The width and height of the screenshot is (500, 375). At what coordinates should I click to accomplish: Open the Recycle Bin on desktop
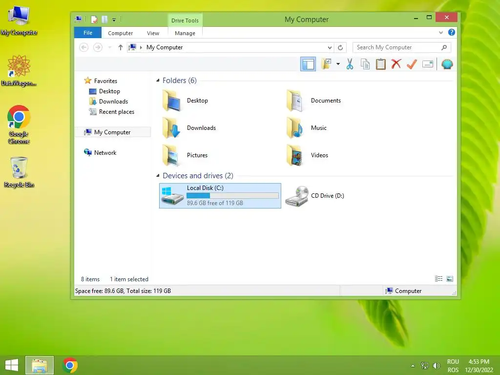tap(19, 172)
